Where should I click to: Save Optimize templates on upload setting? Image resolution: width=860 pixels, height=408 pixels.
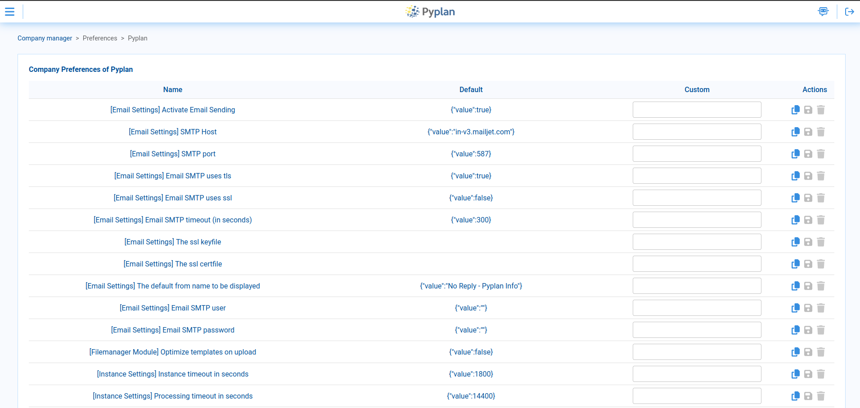coord(808,352)
